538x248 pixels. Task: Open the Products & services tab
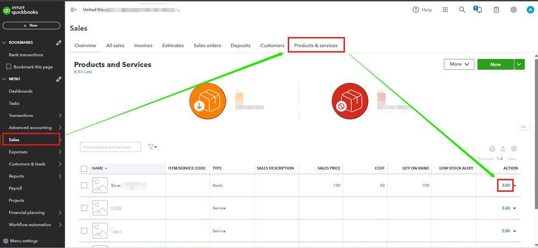pyautogui.click(x=316, y=46)
